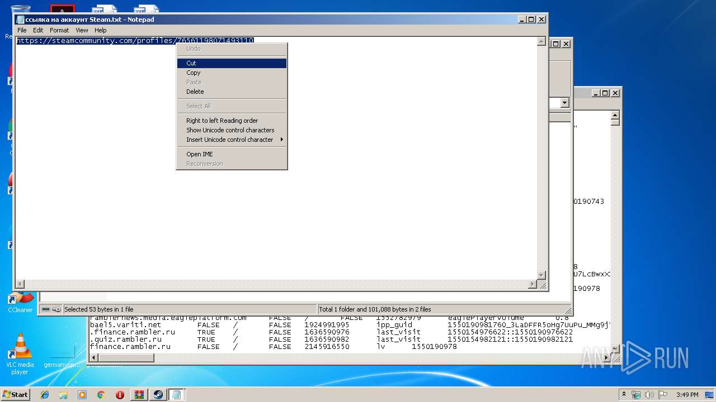Choose Cut from the context menu
716x402 pixels.
pos(232,63)
